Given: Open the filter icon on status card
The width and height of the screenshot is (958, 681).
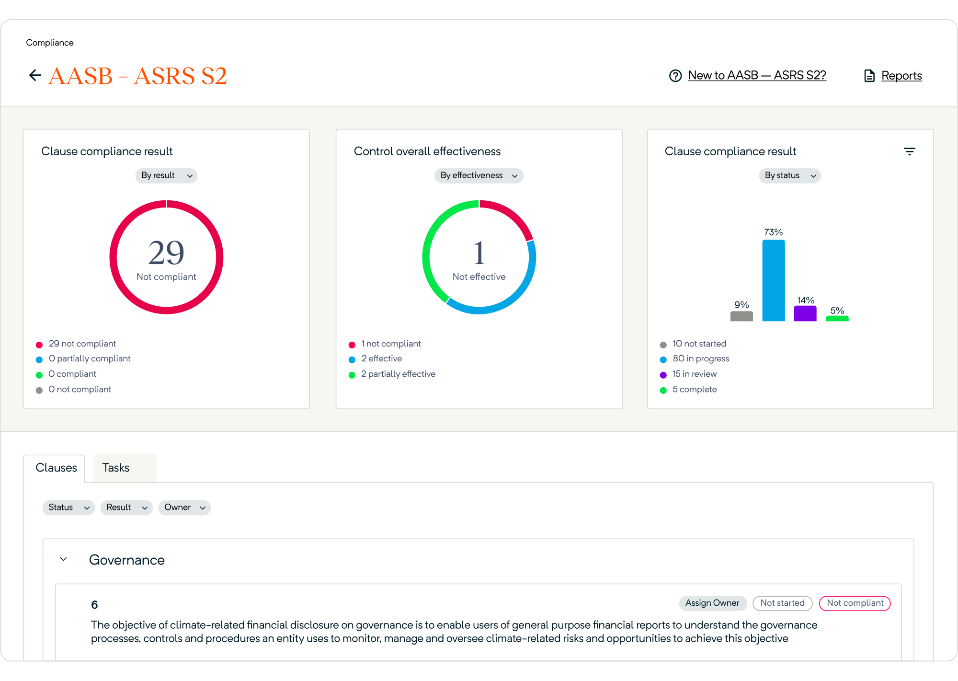Looking at the screenshot, I should 910,151.
